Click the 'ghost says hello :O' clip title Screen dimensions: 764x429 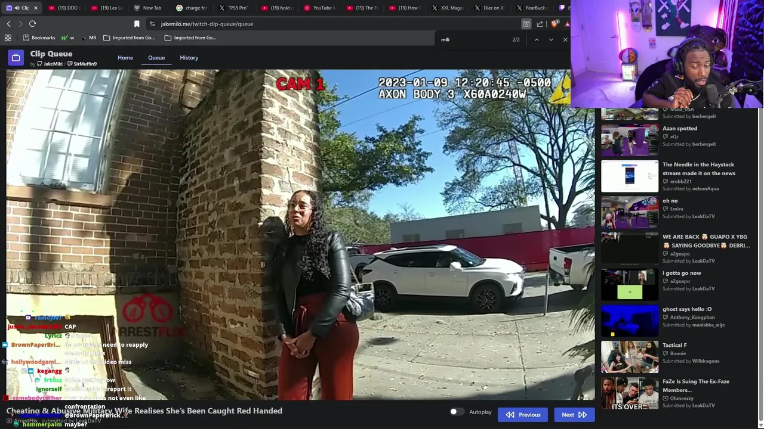pos(687,309)
